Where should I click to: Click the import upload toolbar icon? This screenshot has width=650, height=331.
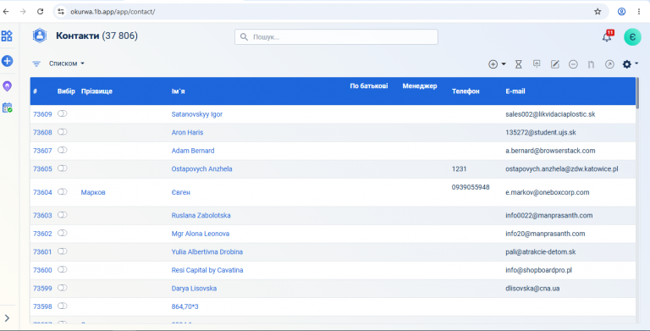[537, 64]
